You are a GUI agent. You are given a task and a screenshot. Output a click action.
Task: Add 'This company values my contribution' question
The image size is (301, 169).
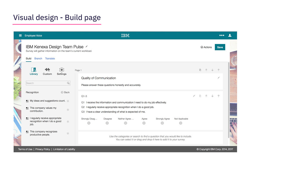tap(68, 110)
